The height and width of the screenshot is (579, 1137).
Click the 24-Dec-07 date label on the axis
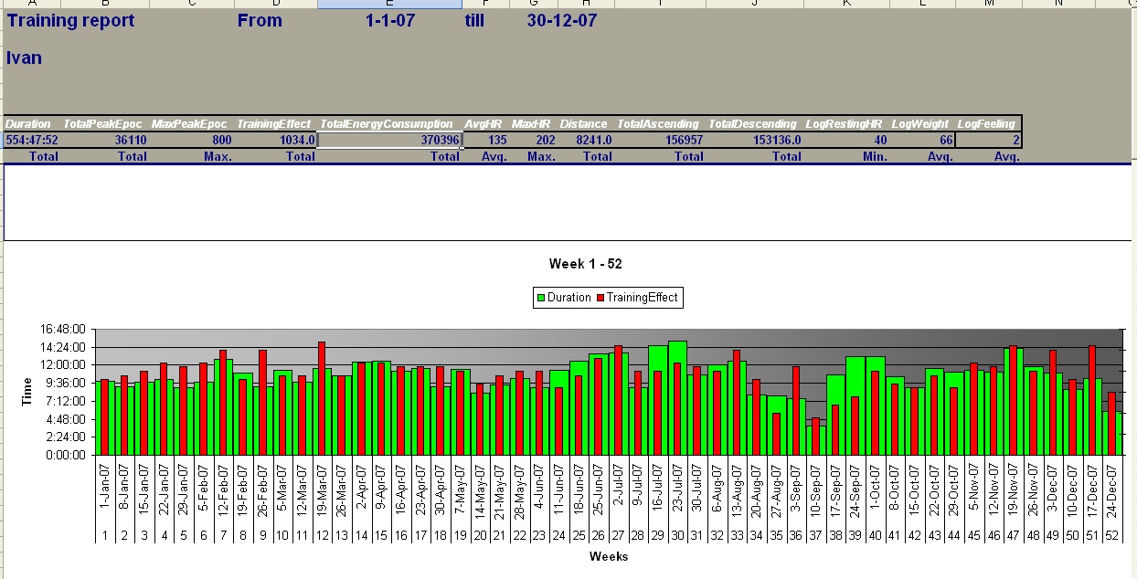tap(1111, 491)
